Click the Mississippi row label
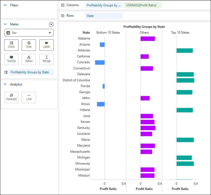Screen dimensions: 211x195 pyautogui.click(x=82, y=169)
